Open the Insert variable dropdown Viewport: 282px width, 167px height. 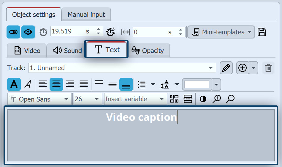(x=135, y=99)
